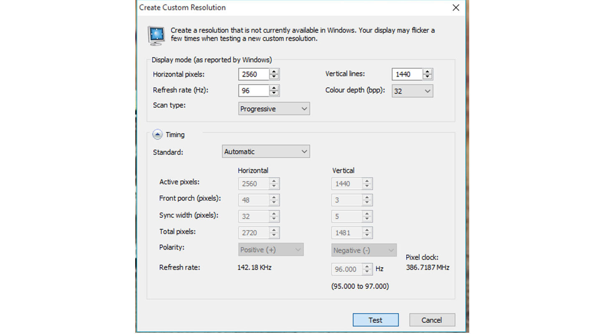The image size is (594, 334).
Task: Collapse the Timing section arrow
Action: pos(157,134)
